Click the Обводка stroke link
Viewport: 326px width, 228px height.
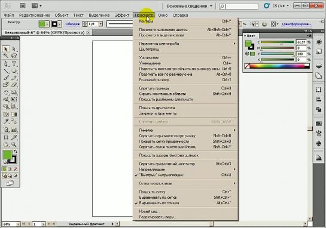[x=72, y=24]
